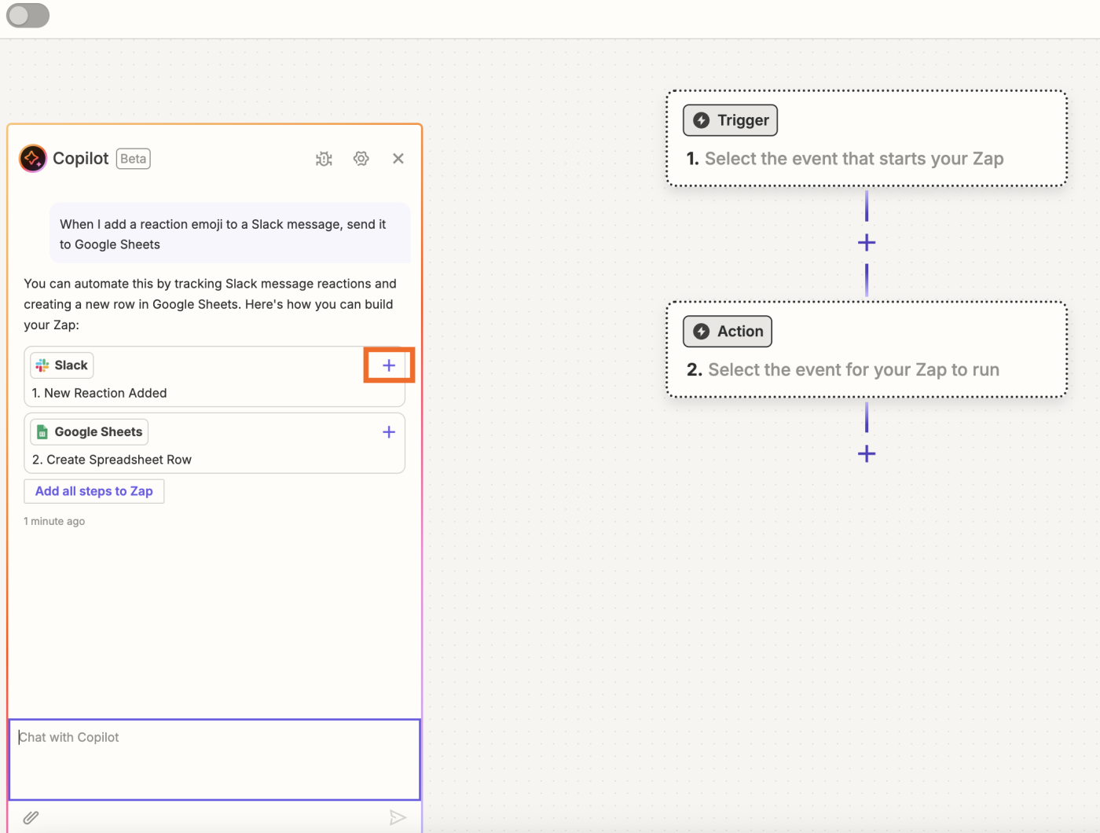Click the Copilot logo icon
Image resolution: width=1100 pixels, height=833 pixels.
pyautogui.click(x=33, y=159)
